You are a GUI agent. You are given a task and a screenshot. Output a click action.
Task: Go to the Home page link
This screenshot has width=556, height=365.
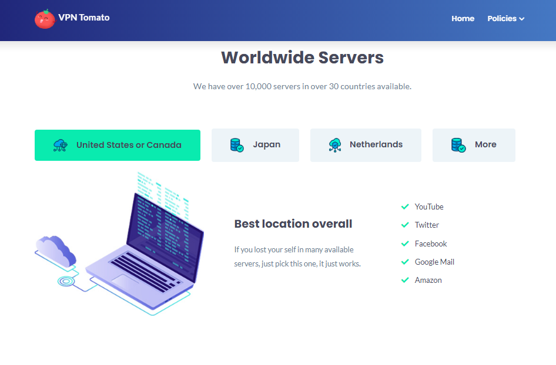463,18
